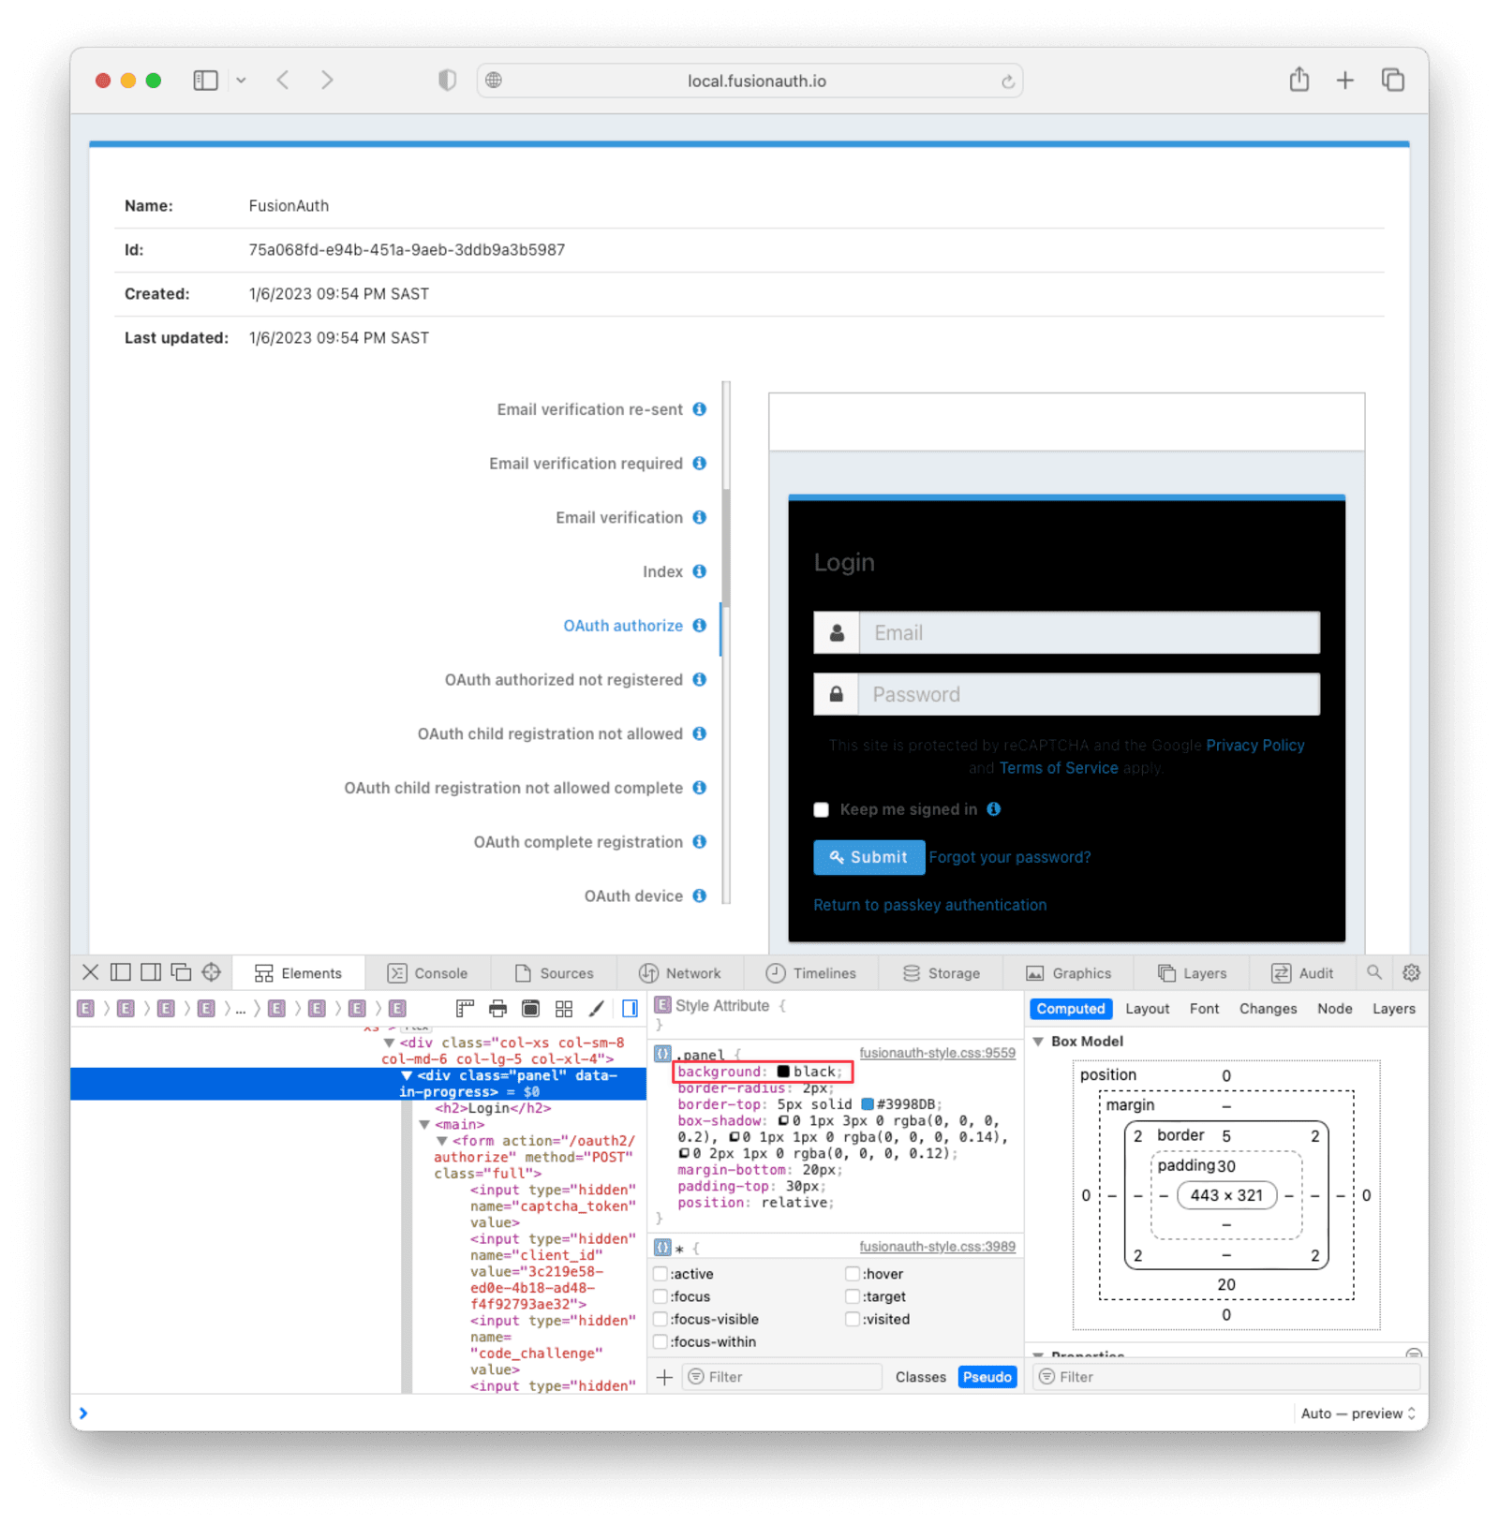Click the inspector search magnifier icon
Image resolution: width=1499 pixels, height=1524 pixels.
click(1373, 972)
